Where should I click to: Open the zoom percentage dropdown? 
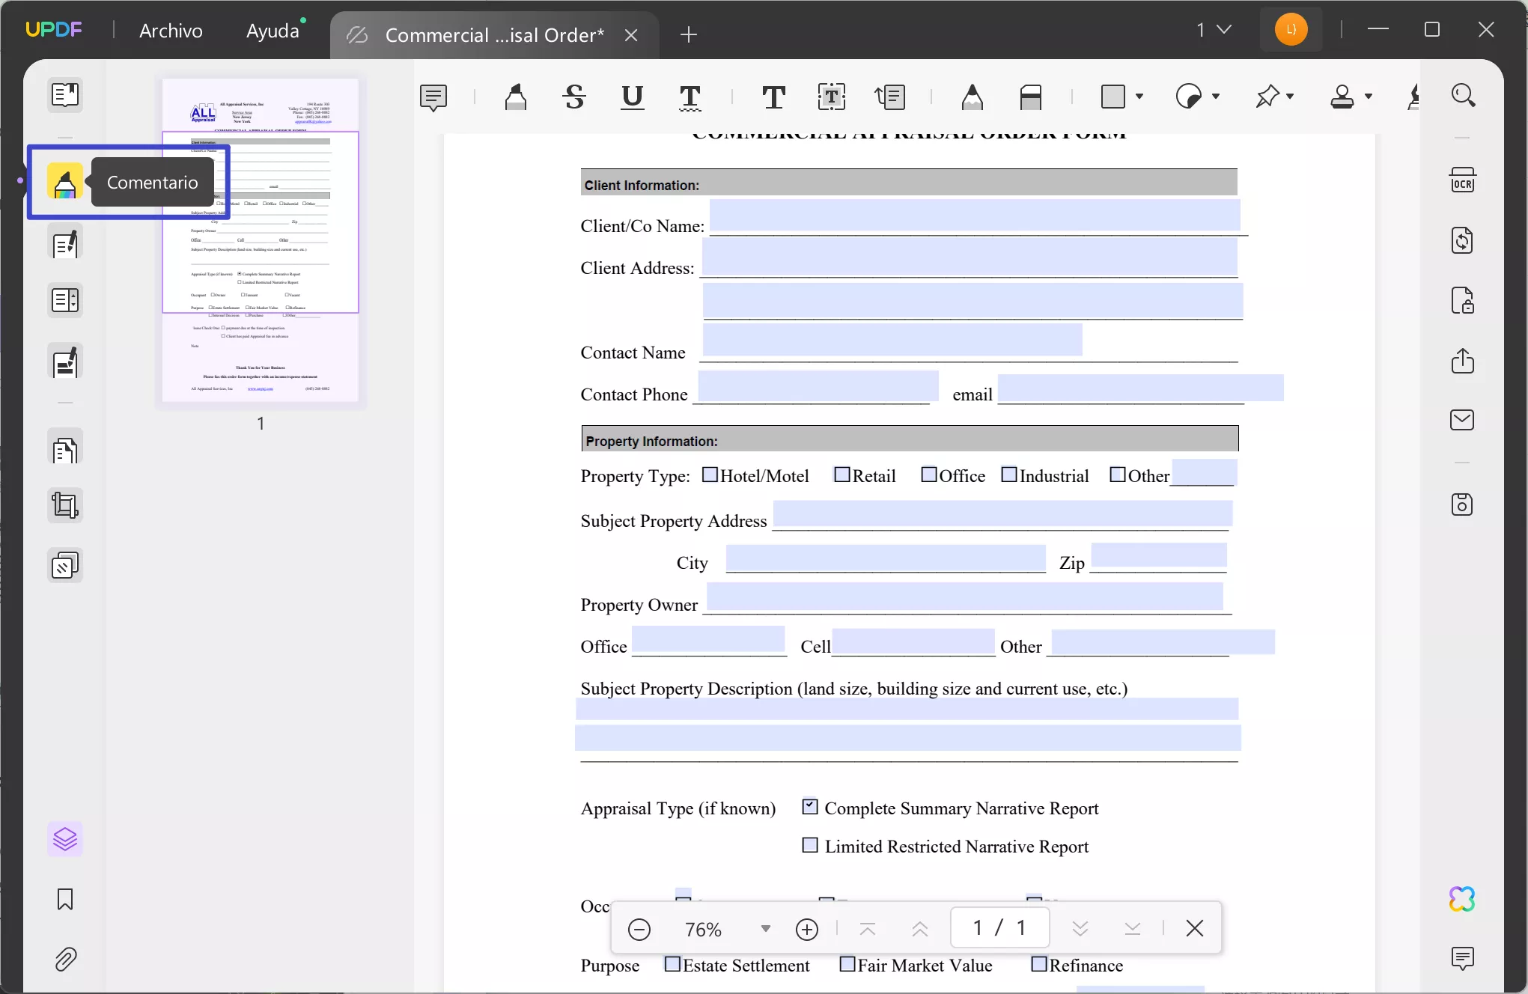765,929
